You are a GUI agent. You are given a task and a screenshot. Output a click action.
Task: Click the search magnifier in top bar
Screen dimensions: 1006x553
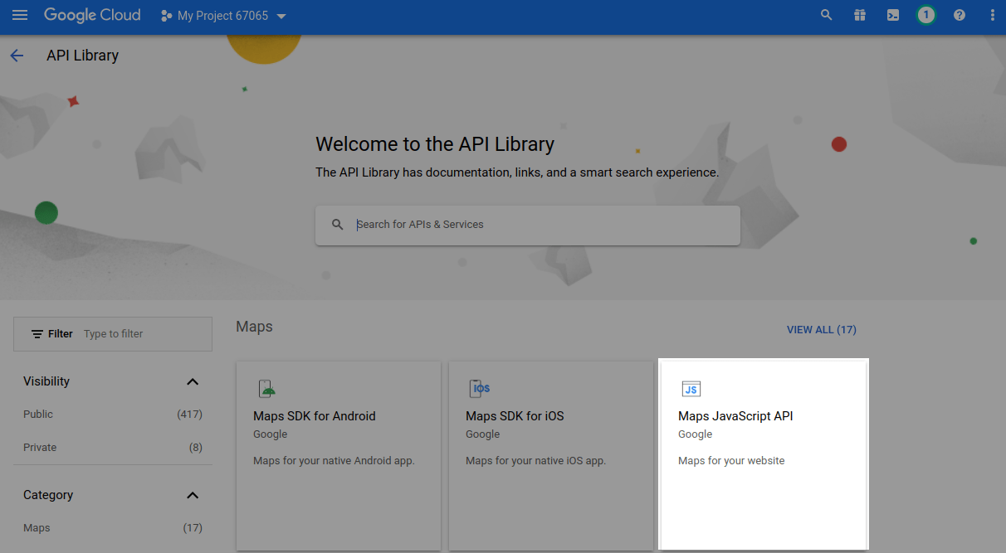pos(826,15)
